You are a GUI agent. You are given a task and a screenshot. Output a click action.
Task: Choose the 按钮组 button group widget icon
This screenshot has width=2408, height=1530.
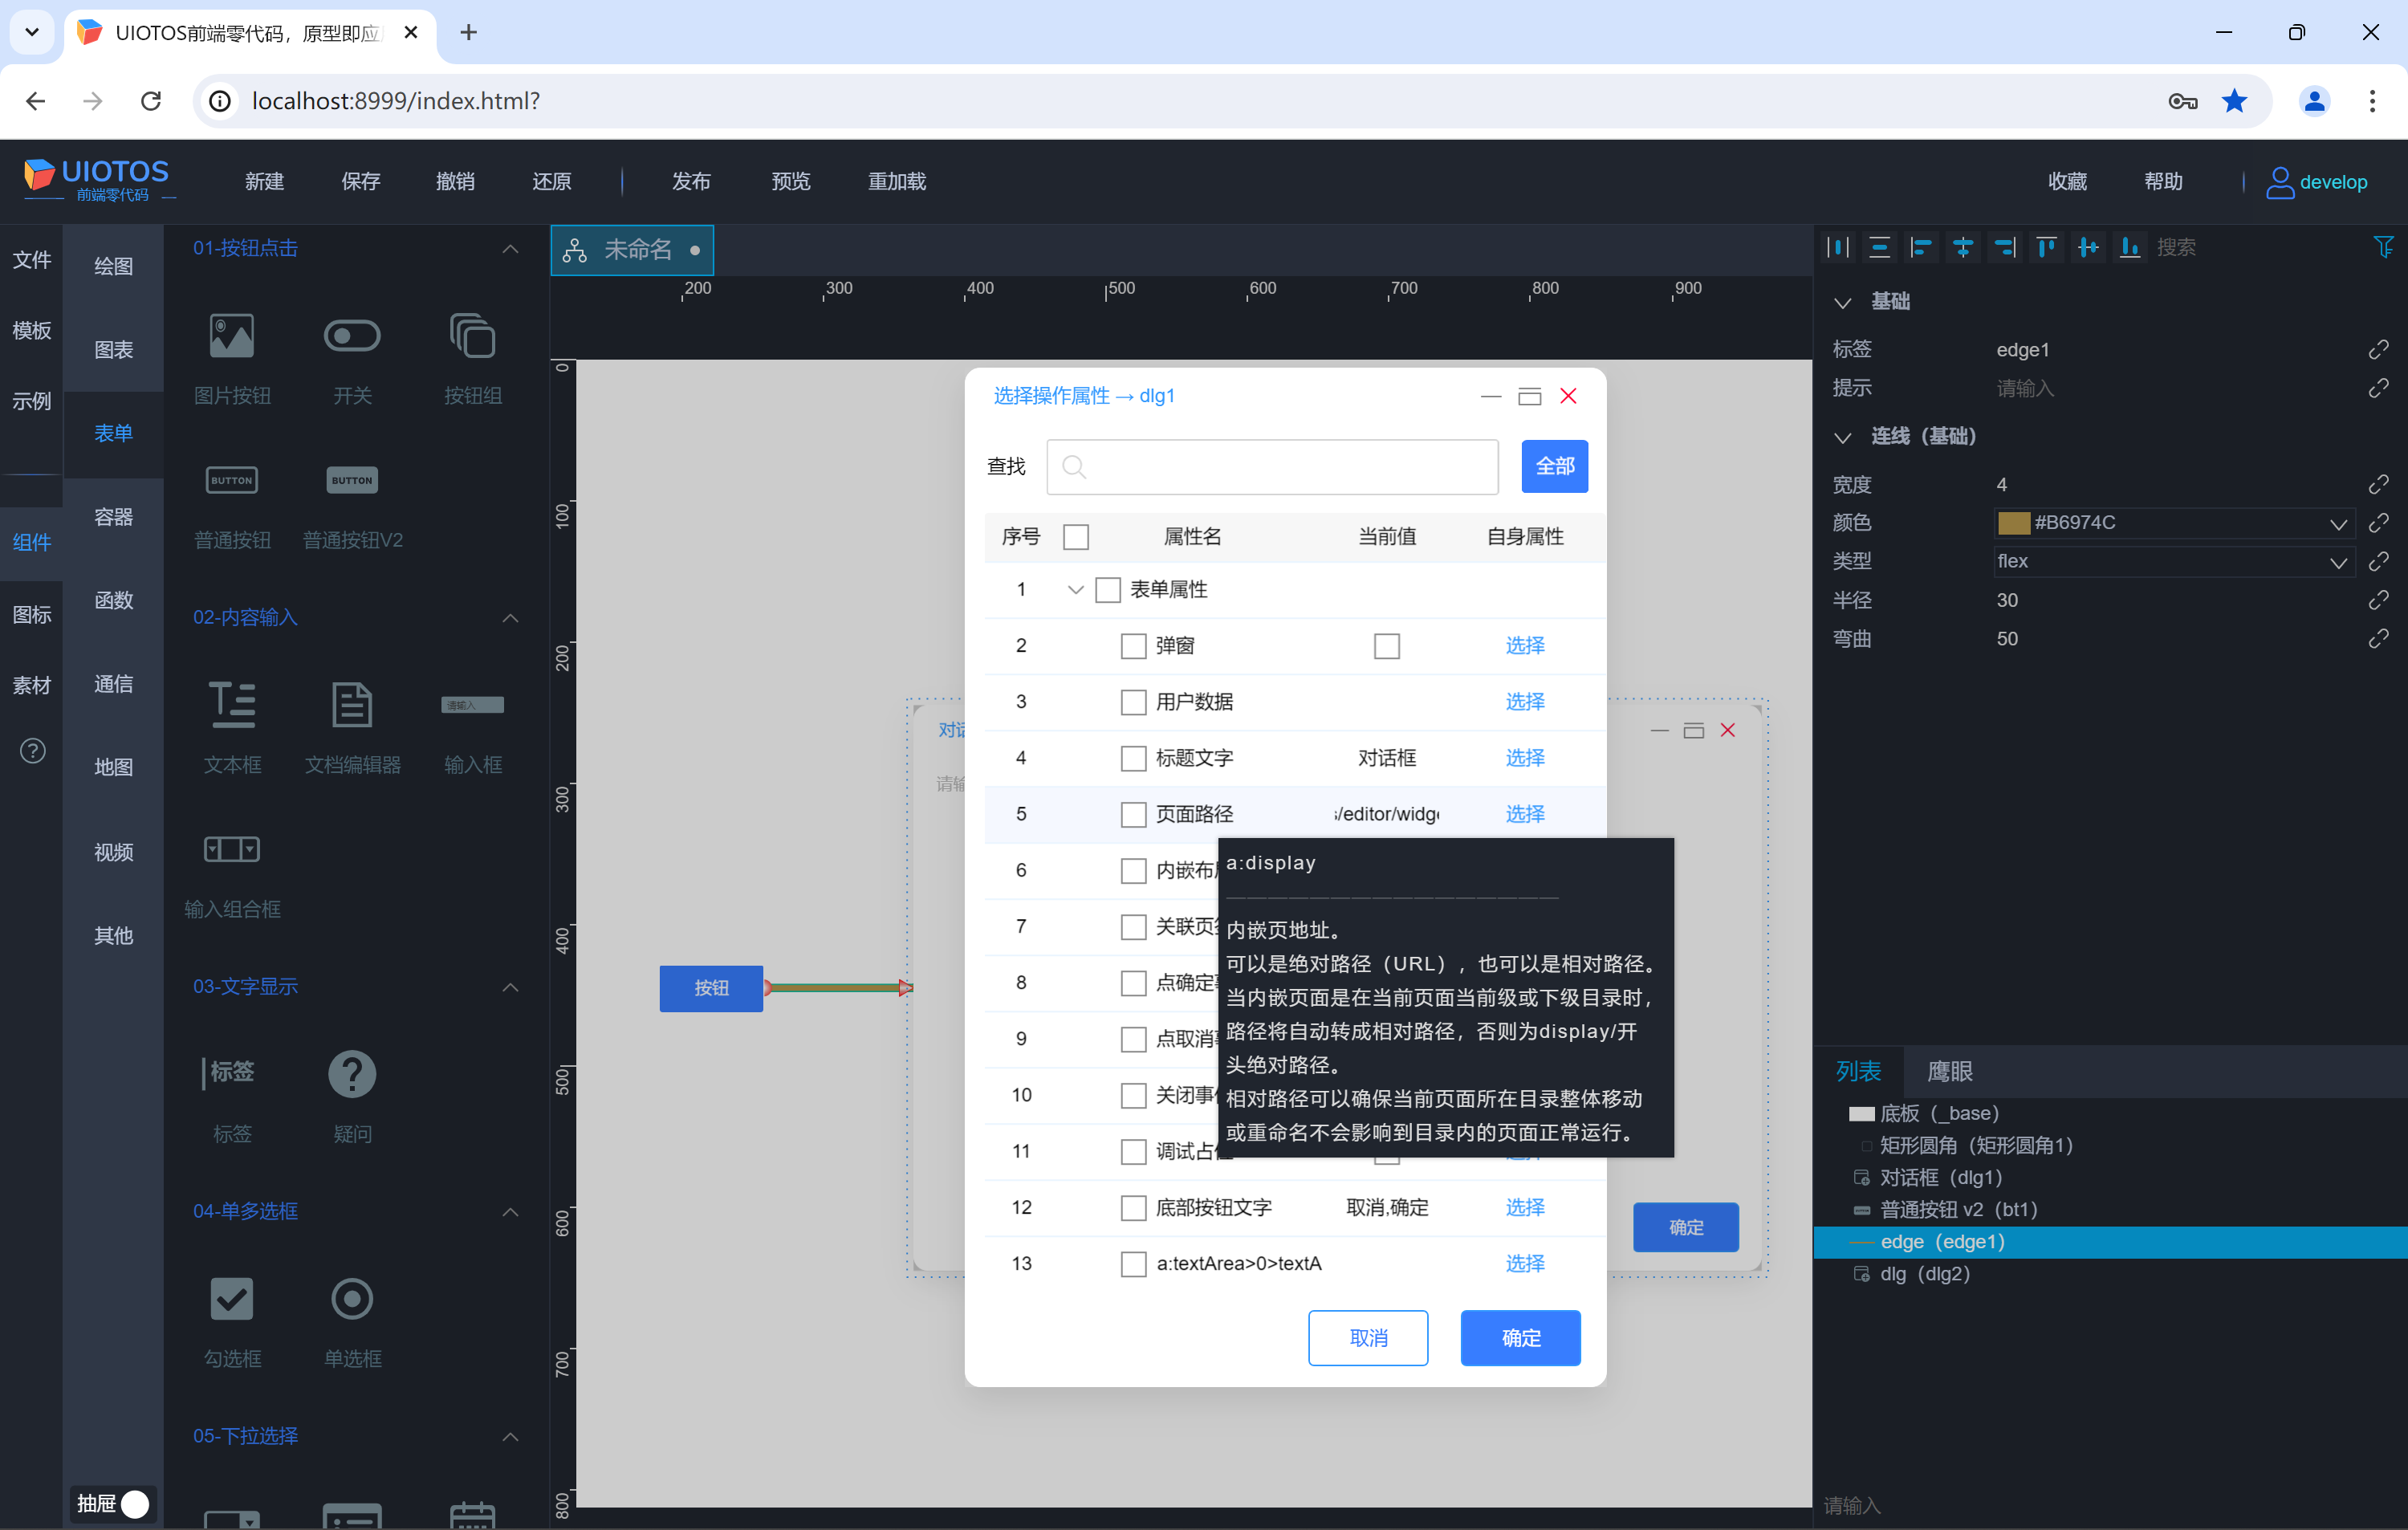point(472,336)
